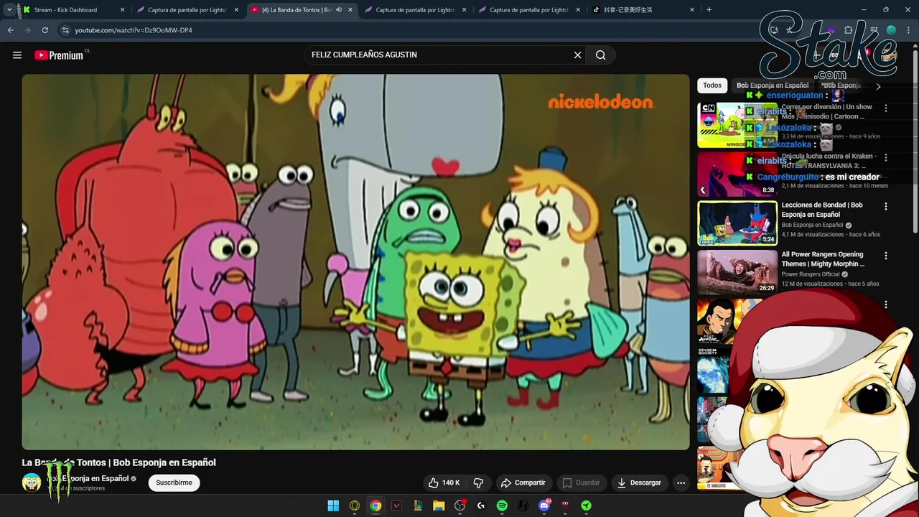Open options menu for Correr por diversión
The image size is (919, 517).
click(x=886, y=108)
